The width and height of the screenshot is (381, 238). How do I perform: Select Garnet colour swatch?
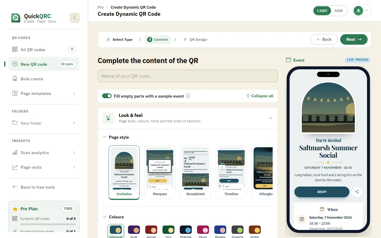[x=151, y=231]
